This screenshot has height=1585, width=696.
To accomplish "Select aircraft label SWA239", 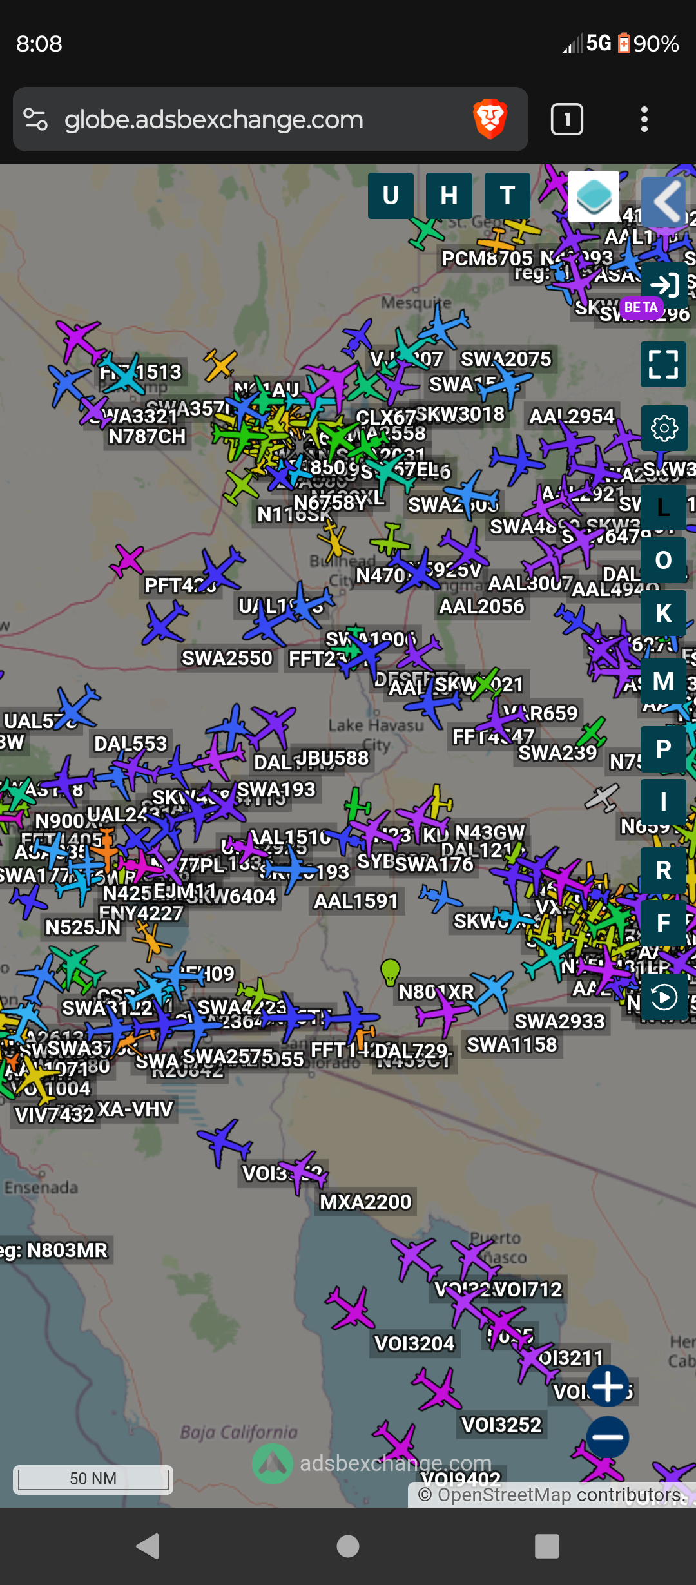I will pyautogui.click(x=558, y=752).
